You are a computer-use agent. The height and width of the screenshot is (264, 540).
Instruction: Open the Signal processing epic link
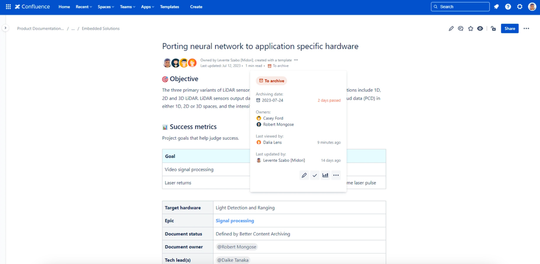pyautogui.click(x=235, y=221)
